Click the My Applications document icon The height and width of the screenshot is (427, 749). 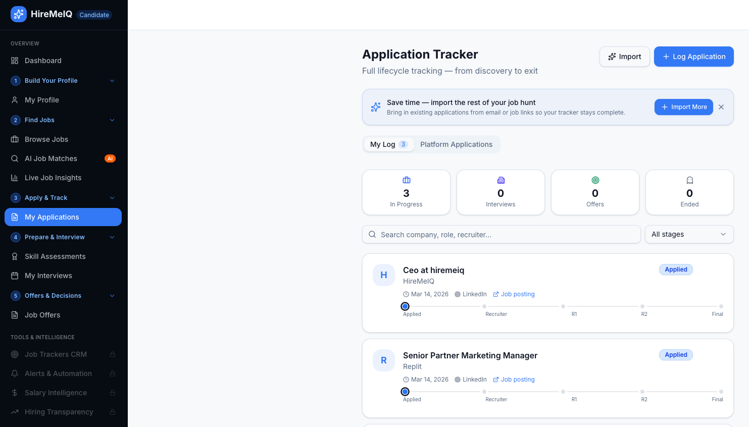coord(15,217)
